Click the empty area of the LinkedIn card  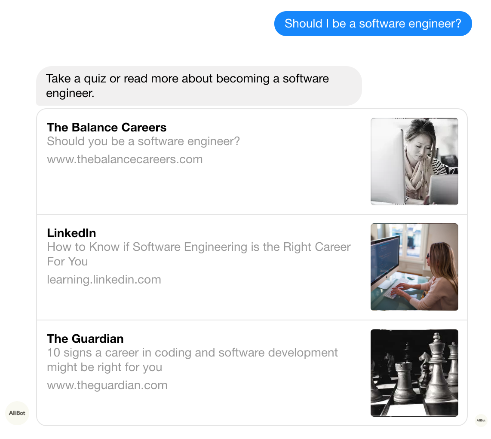203,300
